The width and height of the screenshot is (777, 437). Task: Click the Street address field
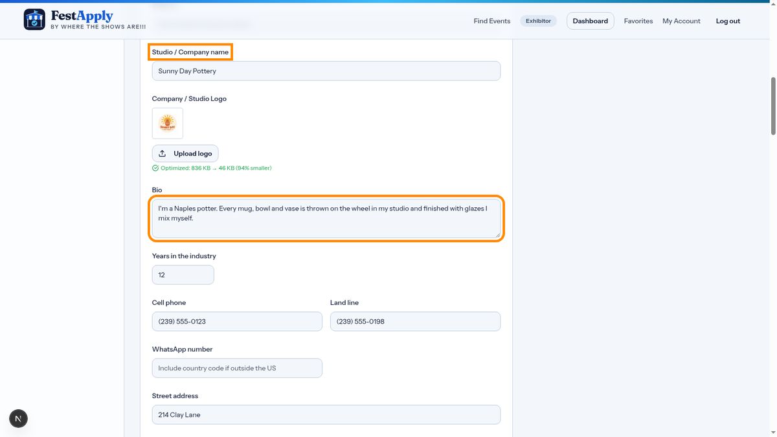326,415
